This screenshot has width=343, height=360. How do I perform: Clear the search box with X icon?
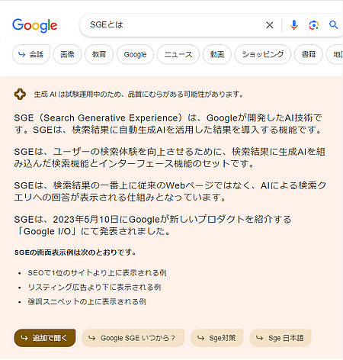click(x=270, y=25)
